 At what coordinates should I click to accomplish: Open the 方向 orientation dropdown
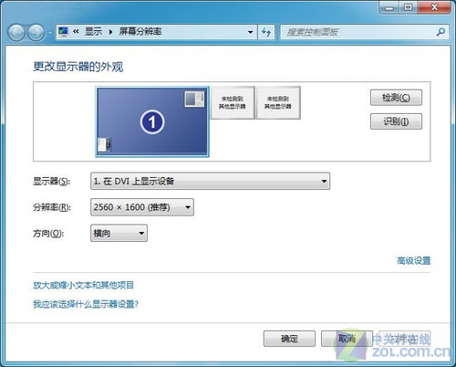pyautogui.click(x=119, y=233)
